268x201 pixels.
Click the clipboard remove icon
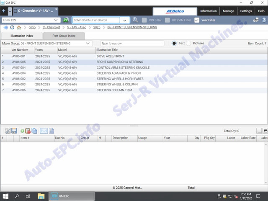pos(28,131)
